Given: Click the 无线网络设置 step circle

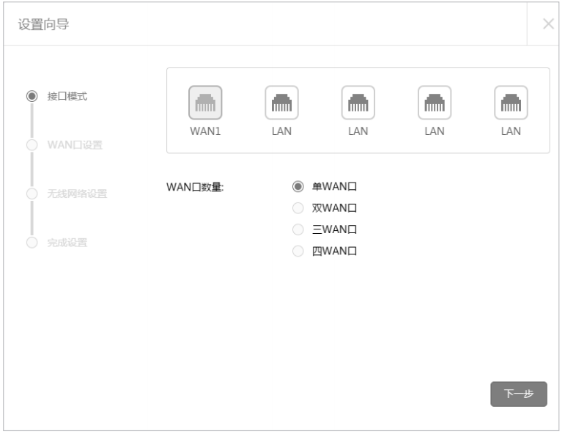Looking at the screenshot, I should coord(32,194).
